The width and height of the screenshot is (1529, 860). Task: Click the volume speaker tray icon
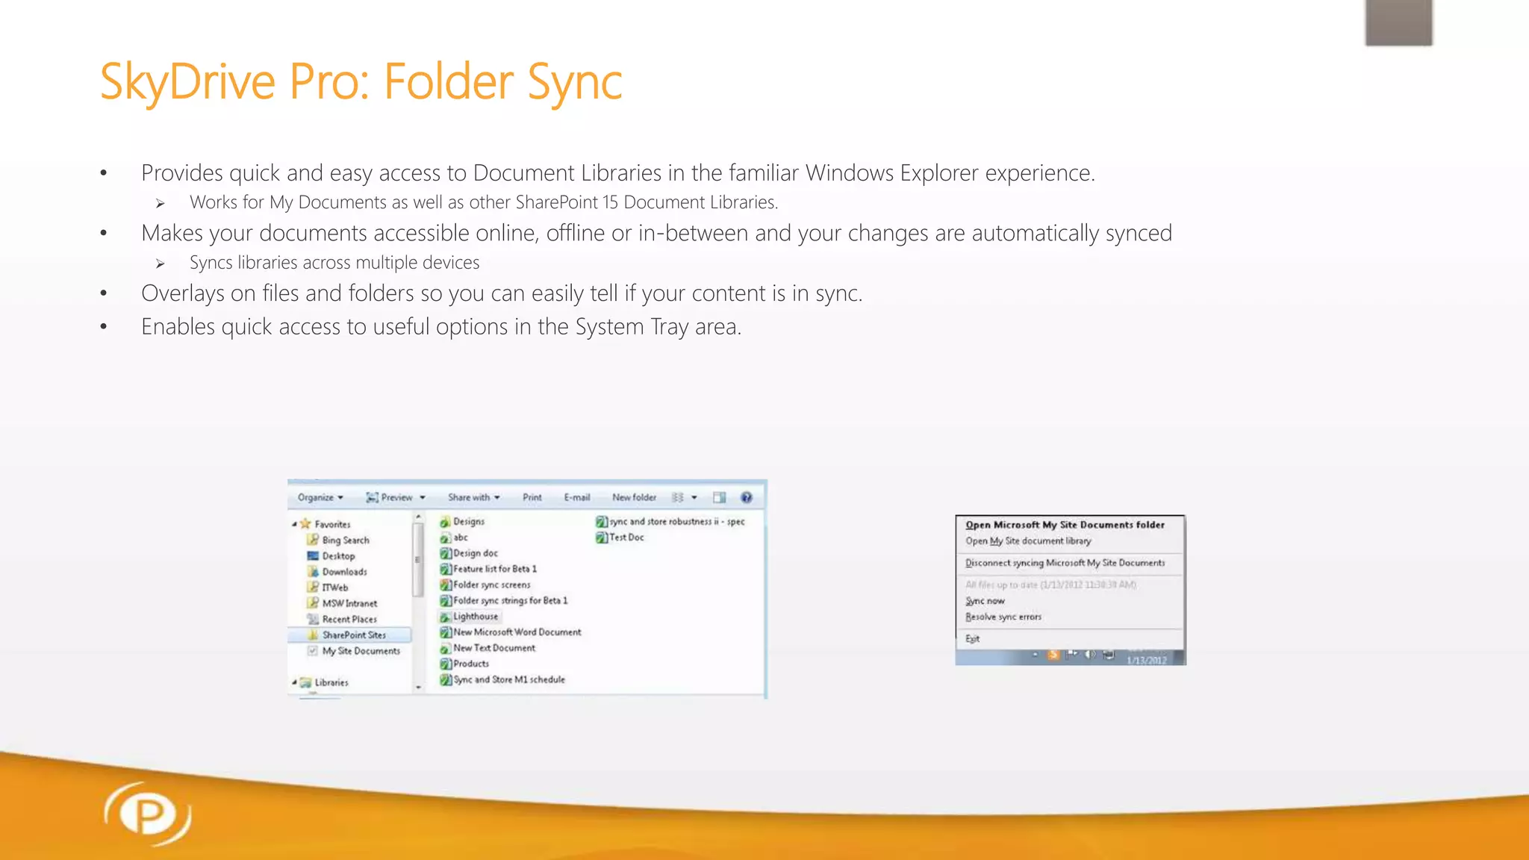[x=1090, y=655]
